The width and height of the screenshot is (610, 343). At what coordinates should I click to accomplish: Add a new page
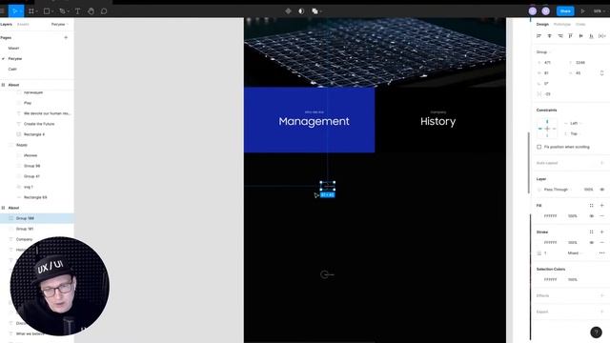pyautogui.click(x=66, y=38)
